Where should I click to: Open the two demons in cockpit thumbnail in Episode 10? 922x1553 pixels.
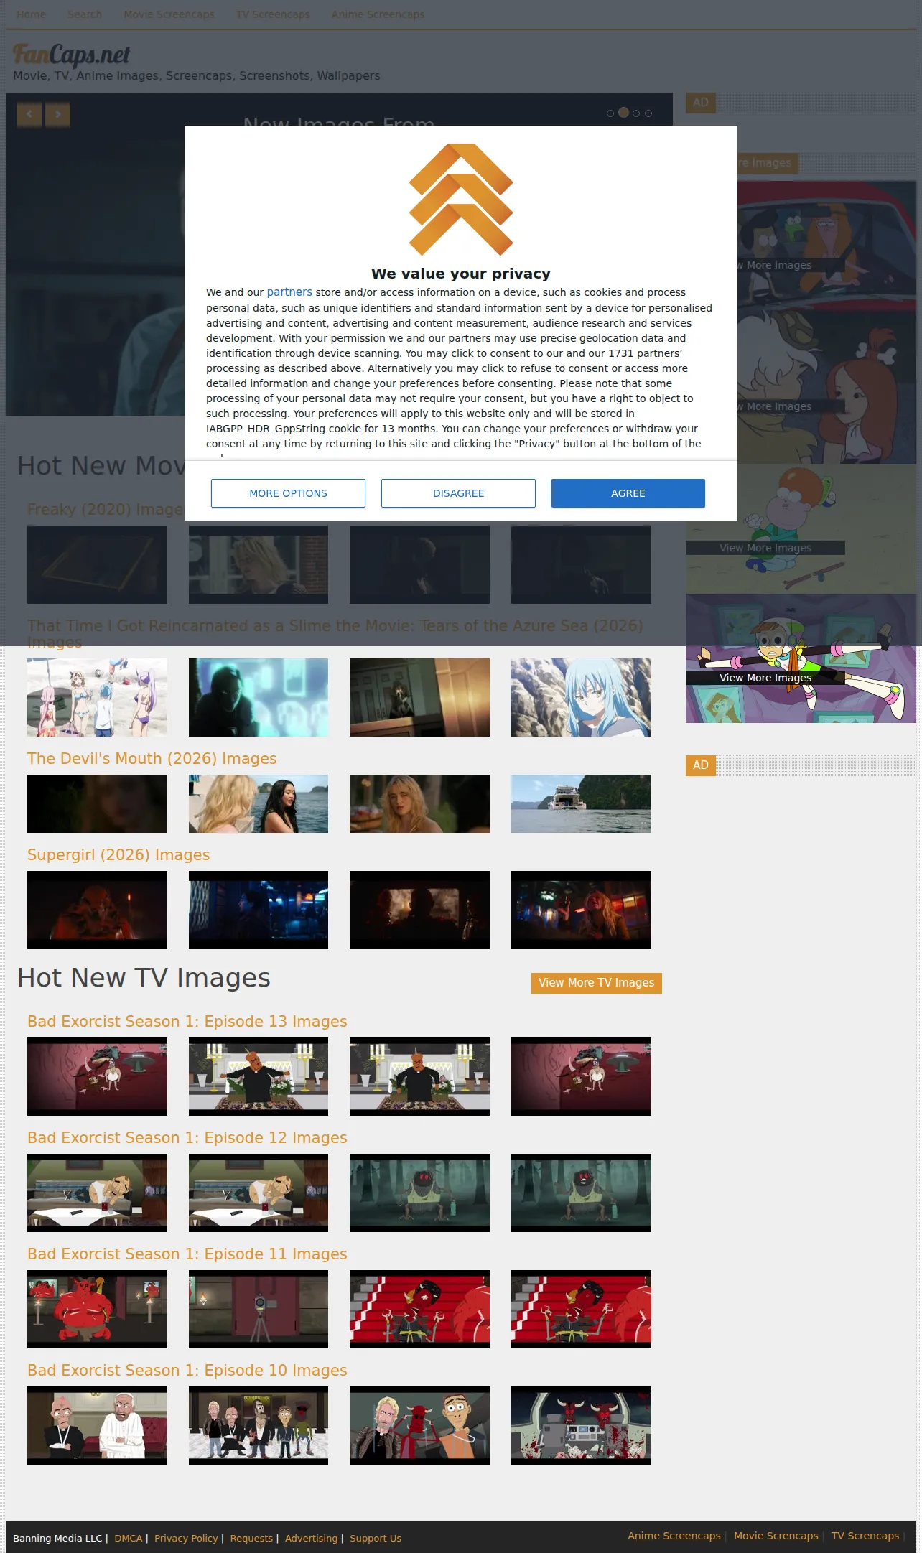[x=581, y=1425]
